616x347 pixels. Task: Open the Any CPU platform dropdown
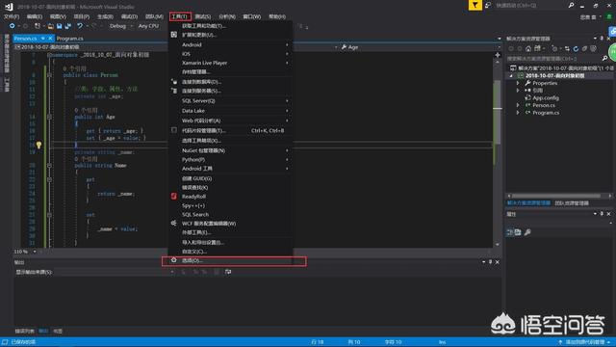(x=150, y=26)
